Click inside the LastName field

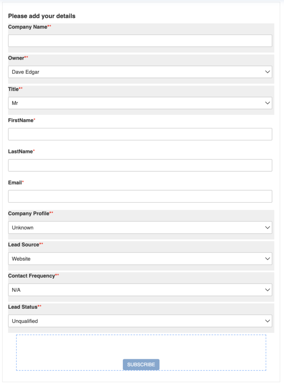pos(139,165)
